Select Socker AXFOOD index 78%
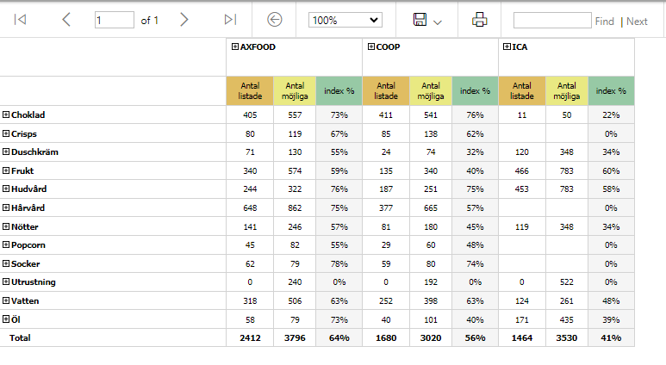 [x=339, y=263]
